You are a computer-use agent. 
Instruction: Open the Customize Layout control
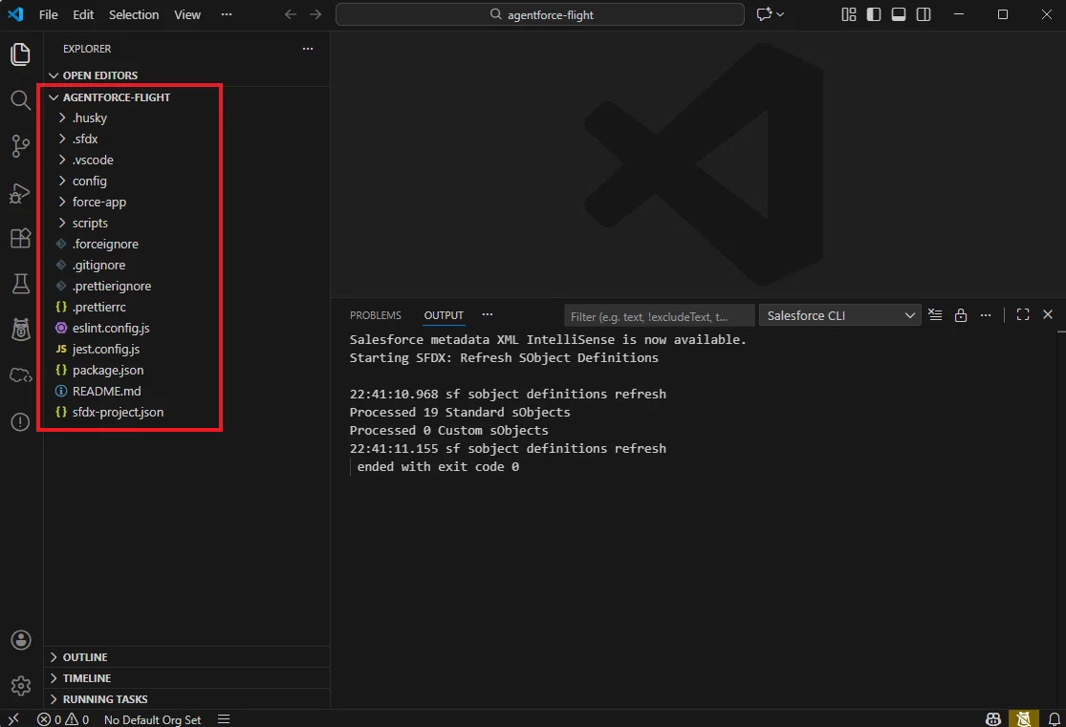pos(848,14)
